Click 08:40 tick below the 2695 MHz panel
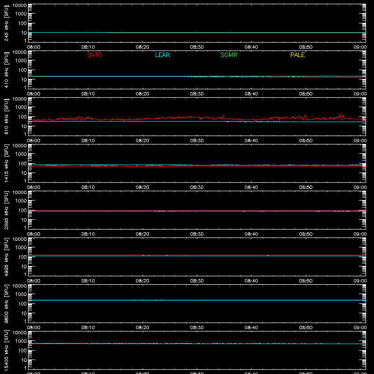The image size is (374, 374). (251, 234)
